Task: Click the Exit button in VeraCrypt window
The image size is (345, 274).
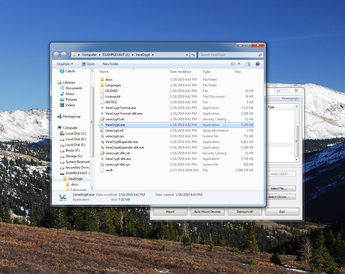Action: (282, 212)
